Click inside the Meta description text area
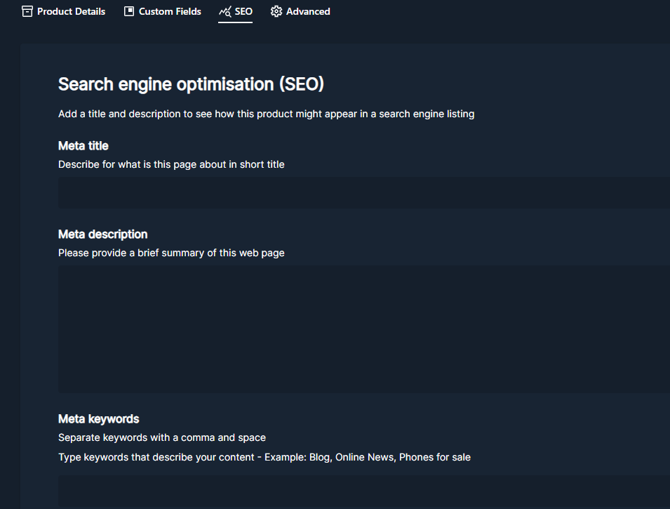Image resolution: width=670 pixels, height=509 pixels. coord(363,329)
